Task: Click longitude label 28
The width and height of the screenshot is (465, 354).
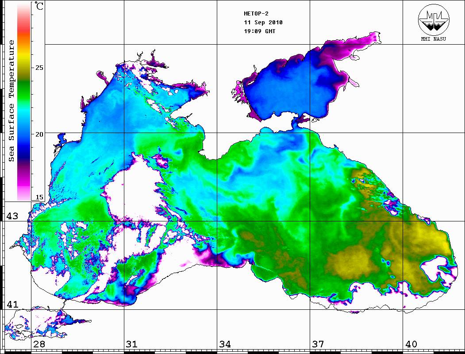Action: pos(39,344)
